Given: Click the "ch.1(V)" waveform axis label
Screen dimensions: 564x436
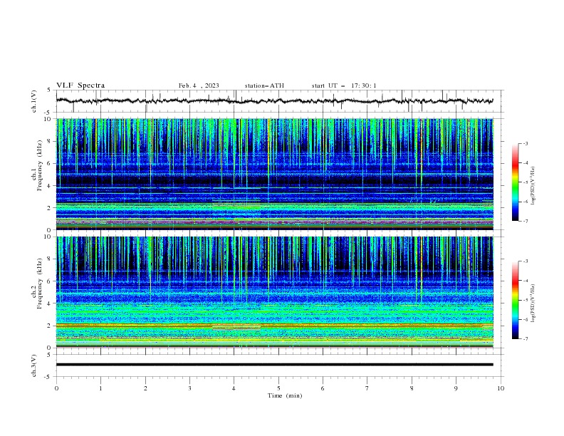Looking at the screenshot, I should (x=34, y=101).
